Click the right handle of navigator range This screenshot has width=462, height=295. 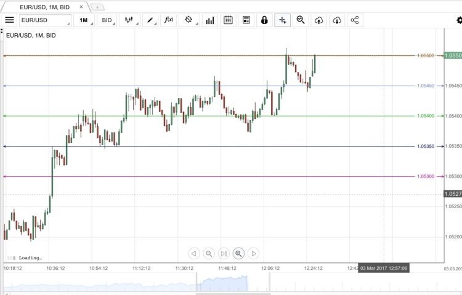coord(269,282)
